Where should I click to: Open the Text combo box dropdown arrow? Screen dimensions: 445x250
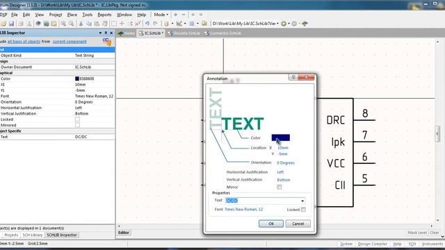click(302, 201)
